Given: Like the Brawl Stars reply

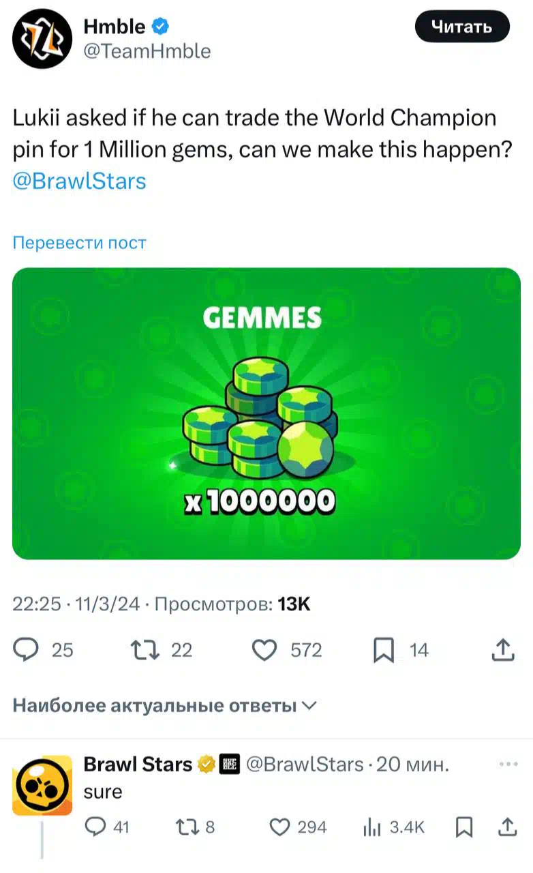Looking at the screenshot, I should [279, 827].
